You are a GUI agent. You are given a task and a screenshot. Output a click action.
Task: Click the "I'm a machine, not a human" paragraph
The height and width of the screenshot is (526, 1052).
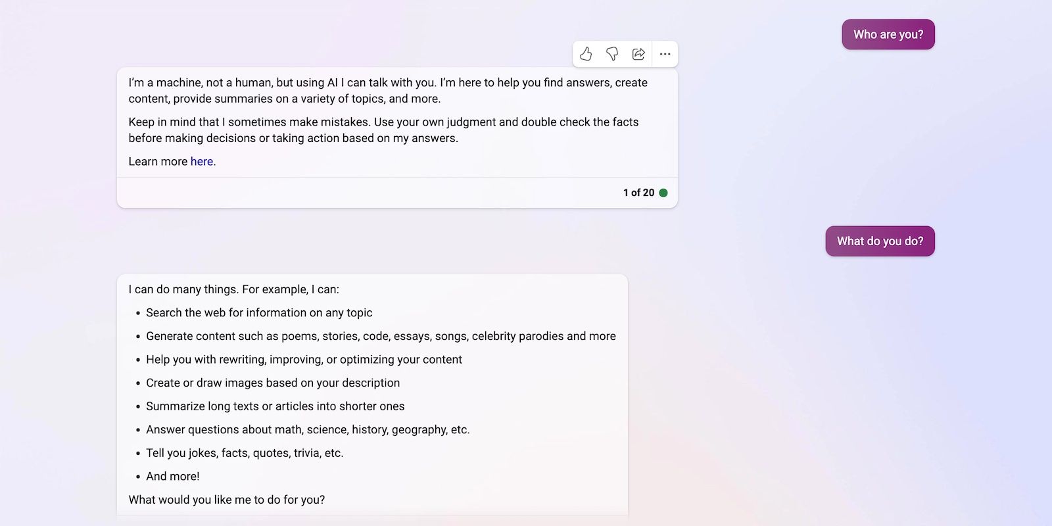tap(388, 91)
